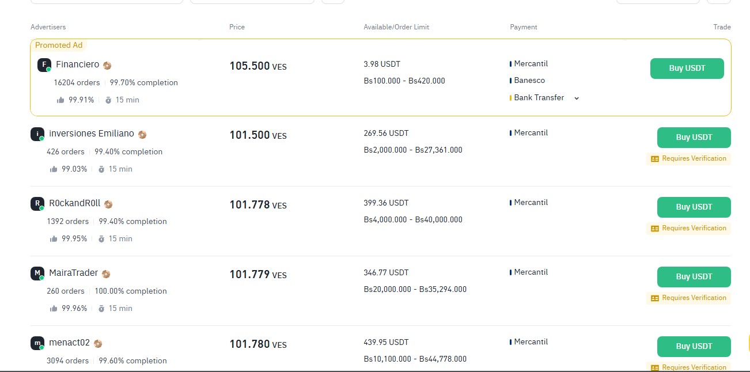Screen dimensions: 750x372
Task: Click the thumbs-up icon showing 99.91%
Action: (60, 100)
